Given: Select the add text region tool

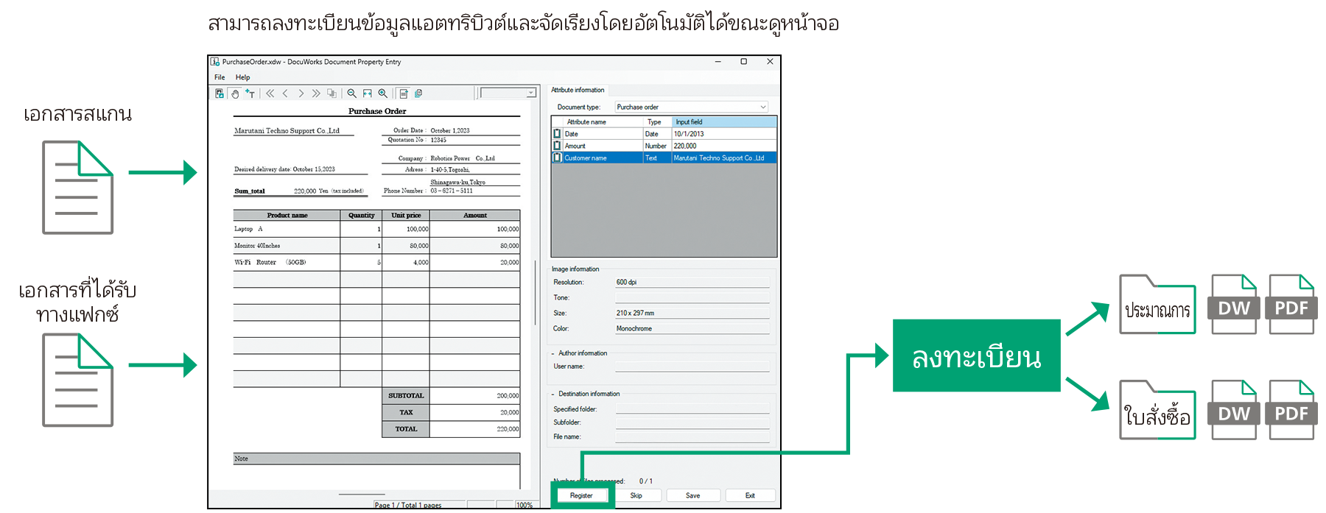Looking at the screenshot, I should tap(250, 93).
